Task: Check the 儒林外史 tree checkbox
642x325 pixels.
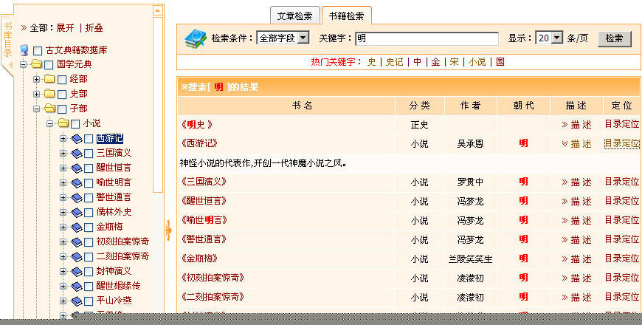Action: [x=89, y=213]
